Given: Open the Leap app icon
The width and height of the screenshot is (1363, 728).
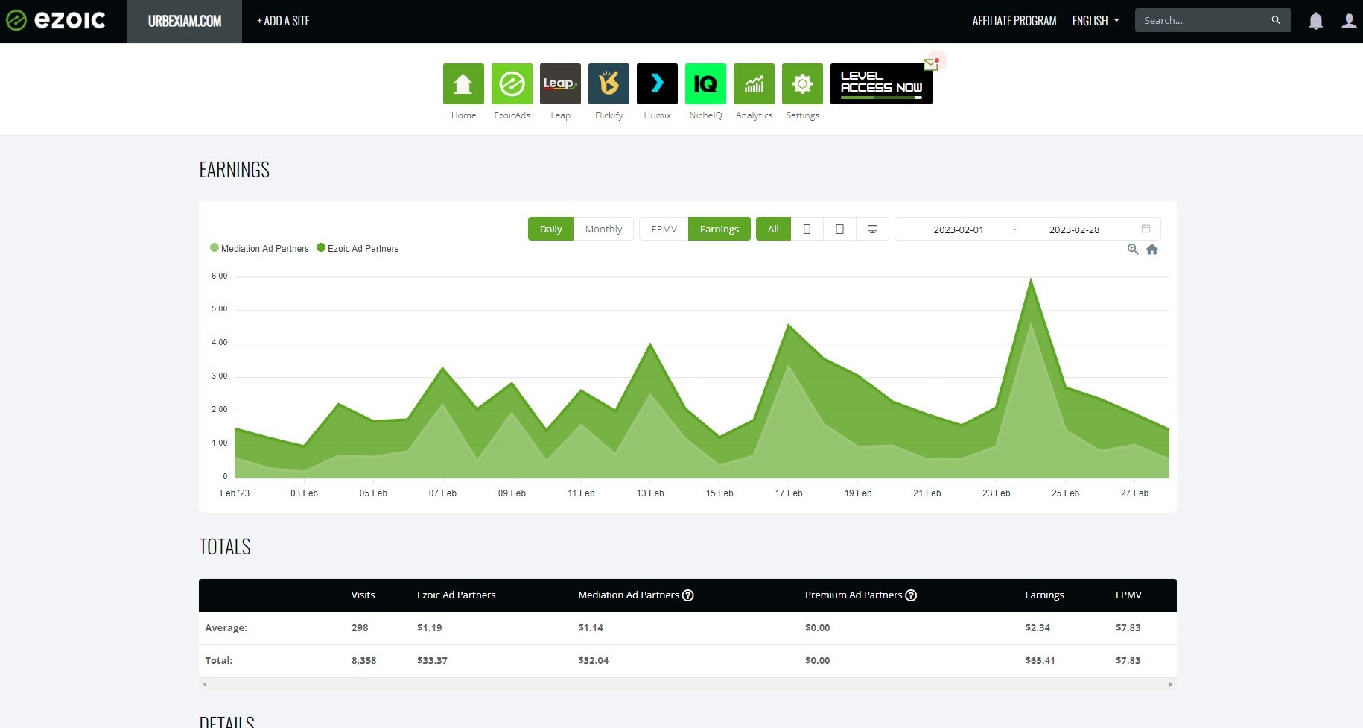Looking at the screenshot, I should (x=560, y=83).
